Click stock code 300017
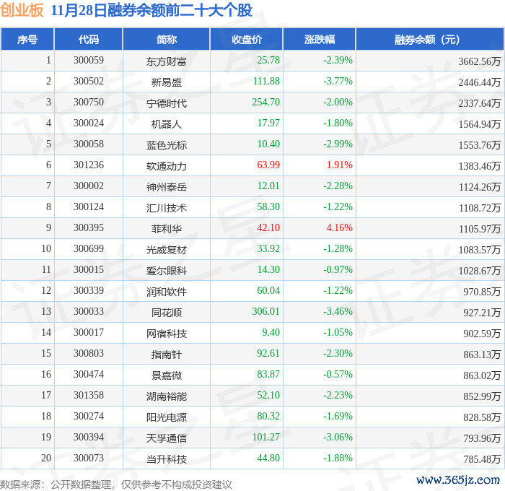Viewport: 505px width, 491px height. click(x=89, y=333)
